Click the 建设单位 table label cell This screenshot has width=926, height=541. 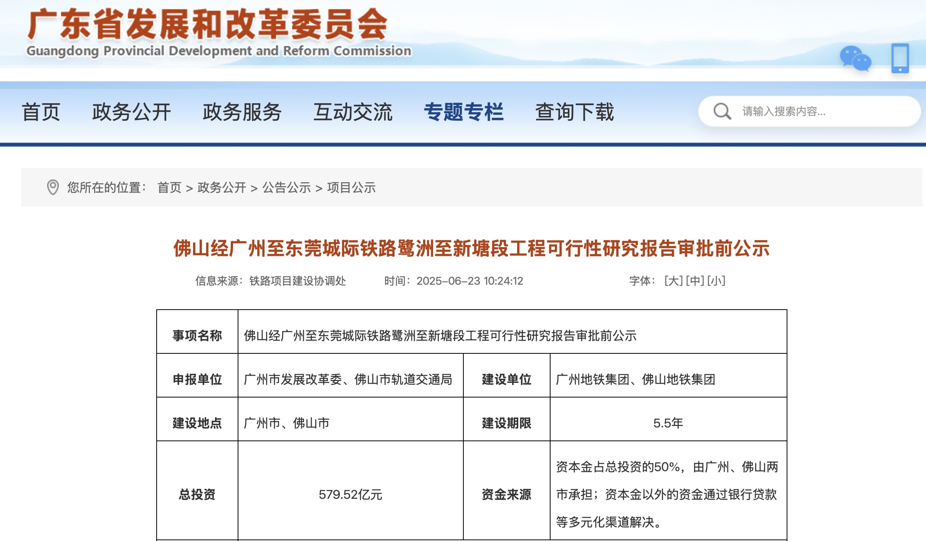click(x=507, y=376)
